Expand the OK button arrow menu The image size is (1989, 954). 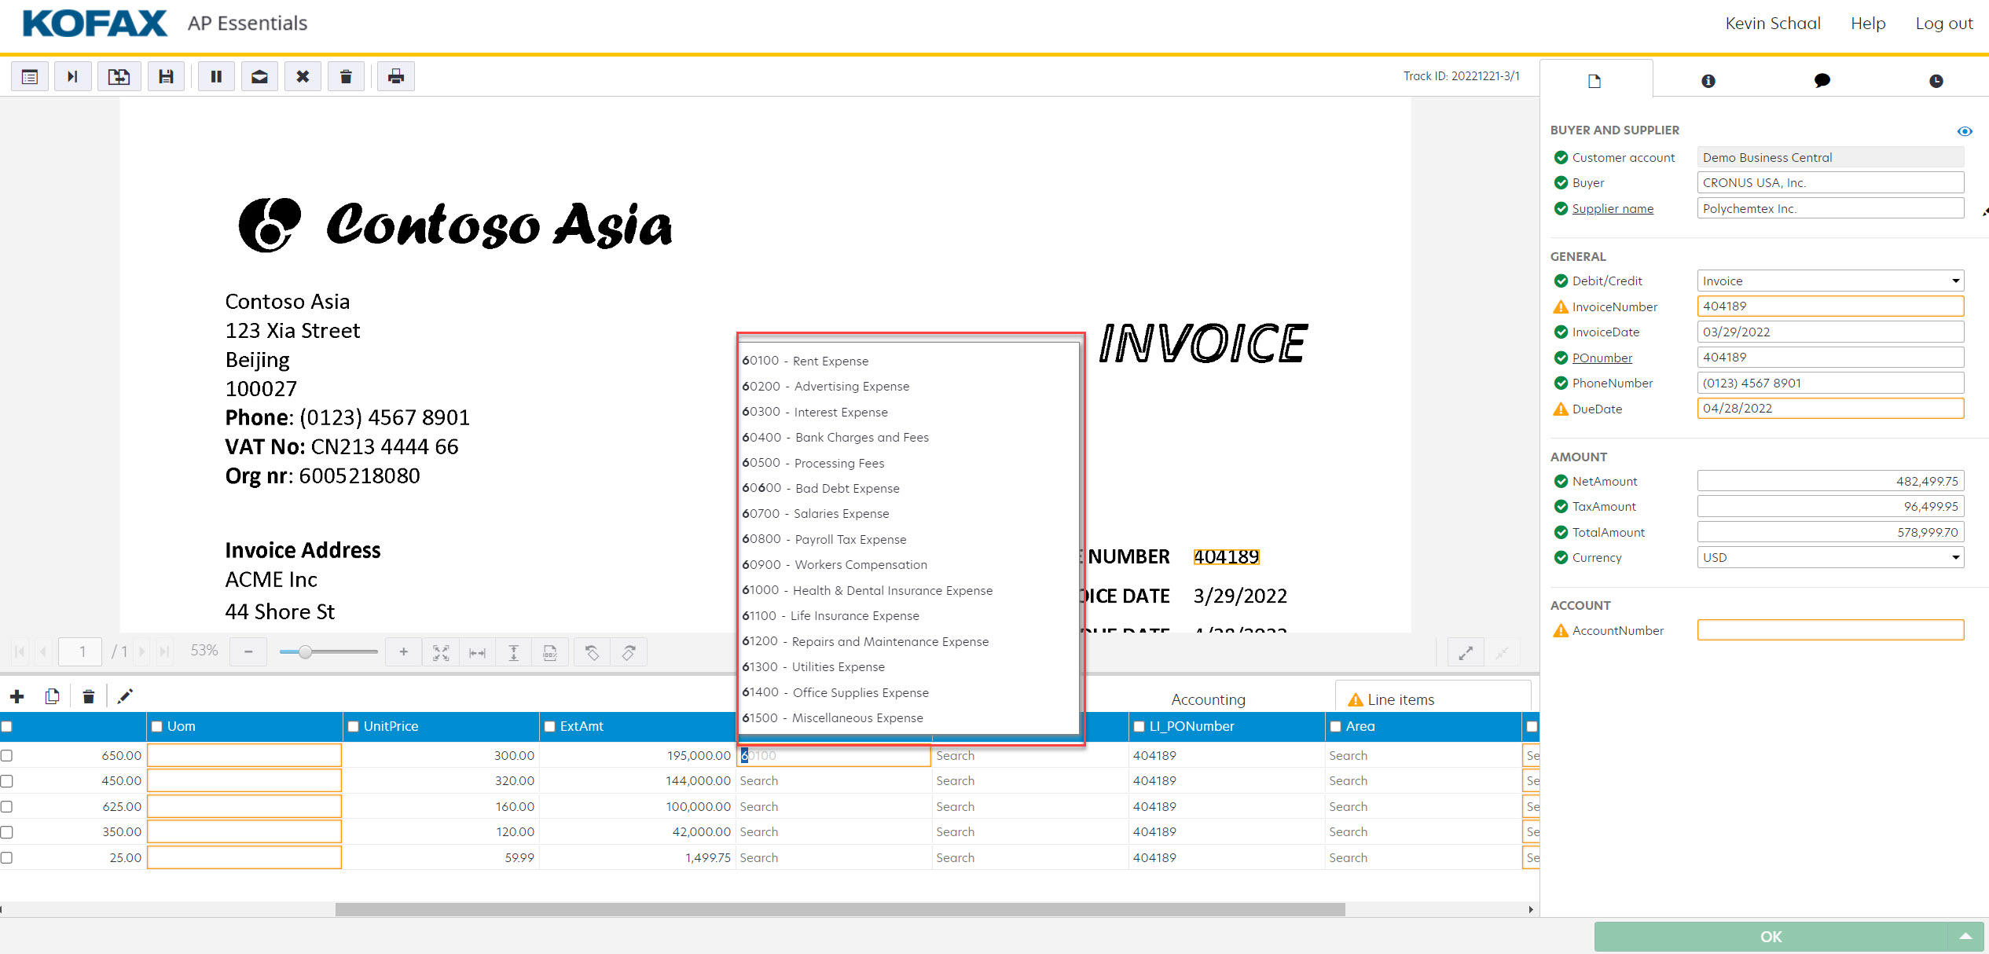pyautogui.click(x=1965, y=937)
